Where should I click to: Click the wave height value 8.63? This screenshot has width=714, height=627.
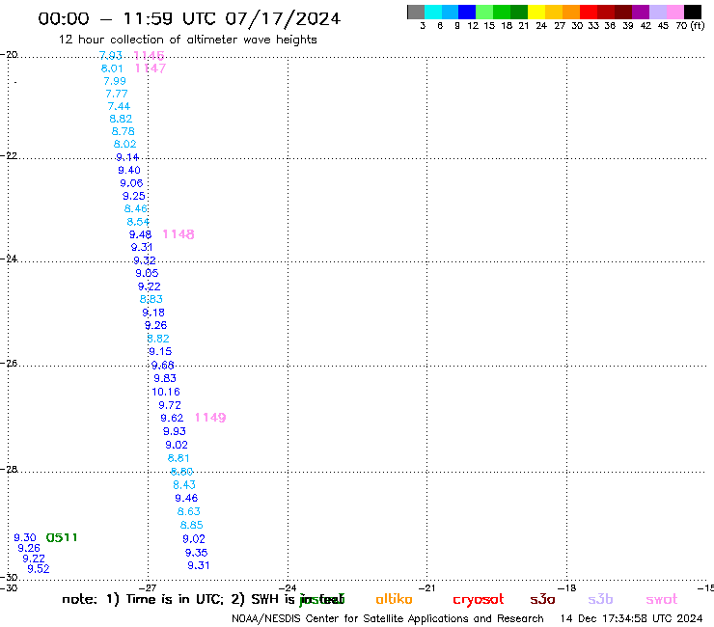(188, 512)
